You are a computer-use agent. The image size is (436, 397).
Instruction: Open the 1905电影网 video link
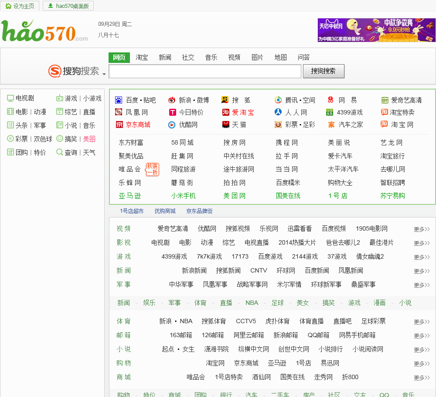click(x=371, y=229)
